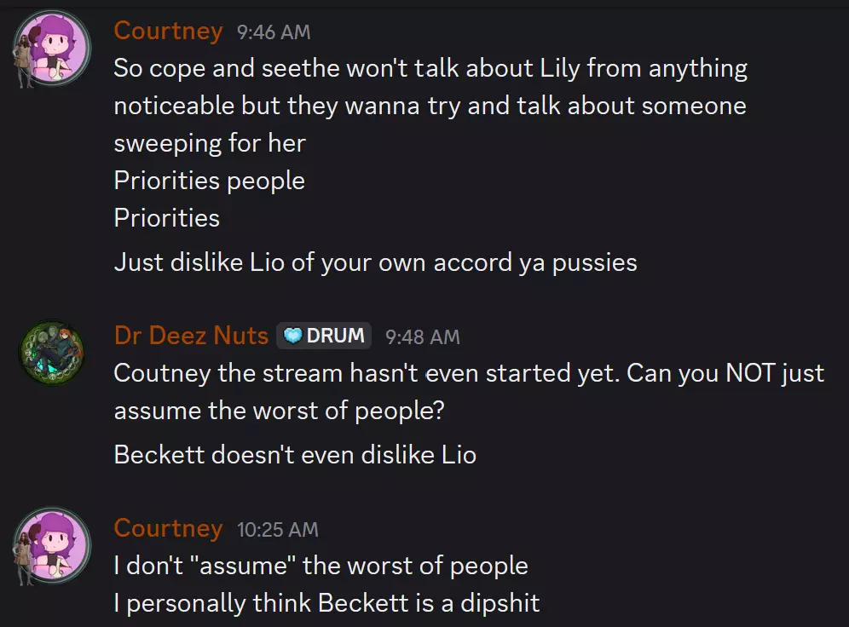Click the Courtney username at 10:25 AM
This screenshot has width=849, height=627.
click(x=168, y=528)
